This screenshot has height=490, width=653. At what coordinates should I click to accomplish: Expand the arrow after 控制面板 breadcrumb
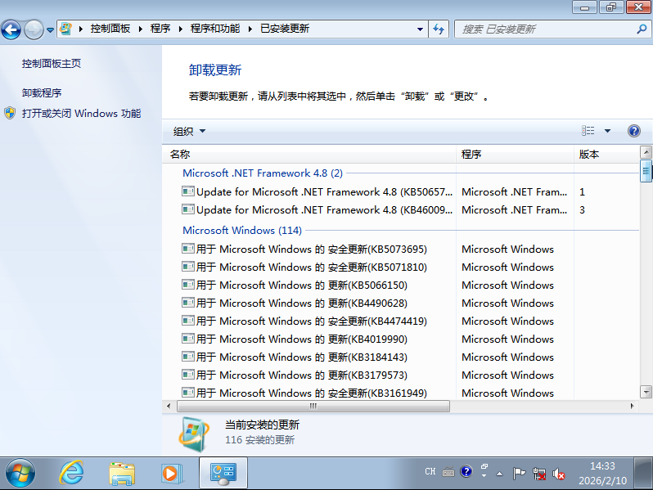tap(141, 29)
